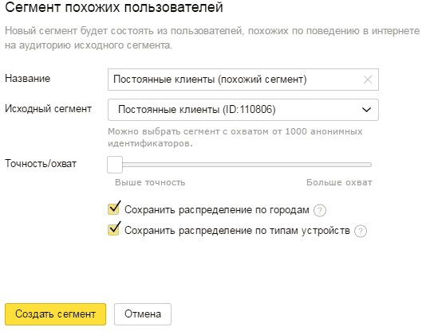
Task: Uncheck Сохранить распределение по типам устройств checkbox
Action: pos(113,230)
